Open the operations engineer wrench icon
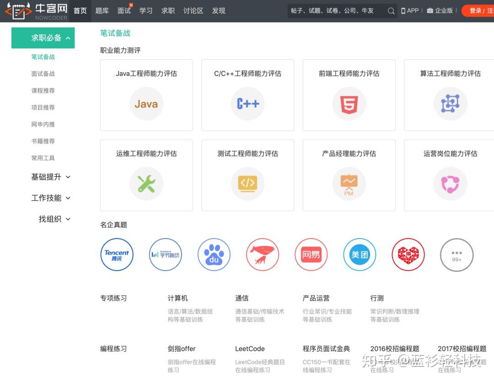The image size is (494, 381). [x=146, y=184]
